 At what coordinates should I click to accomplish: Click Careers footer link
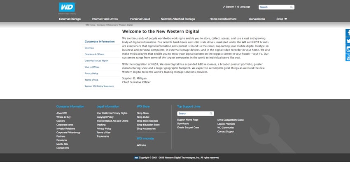coord(61,121)
